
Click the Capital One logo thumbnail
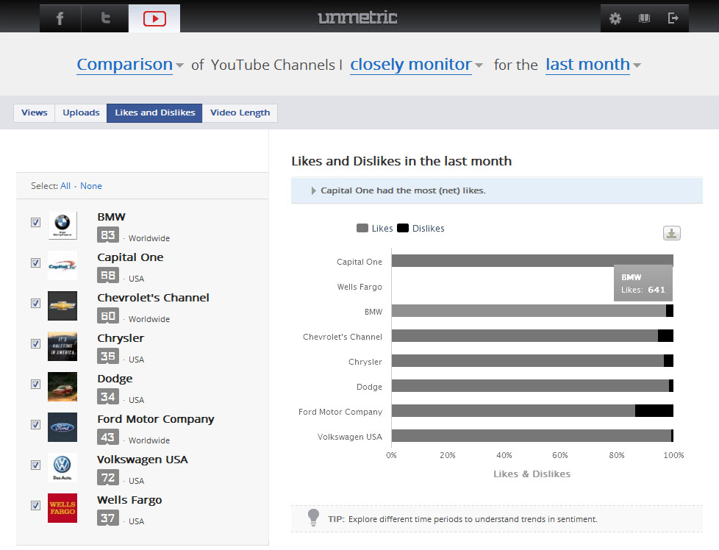point(62,265)
